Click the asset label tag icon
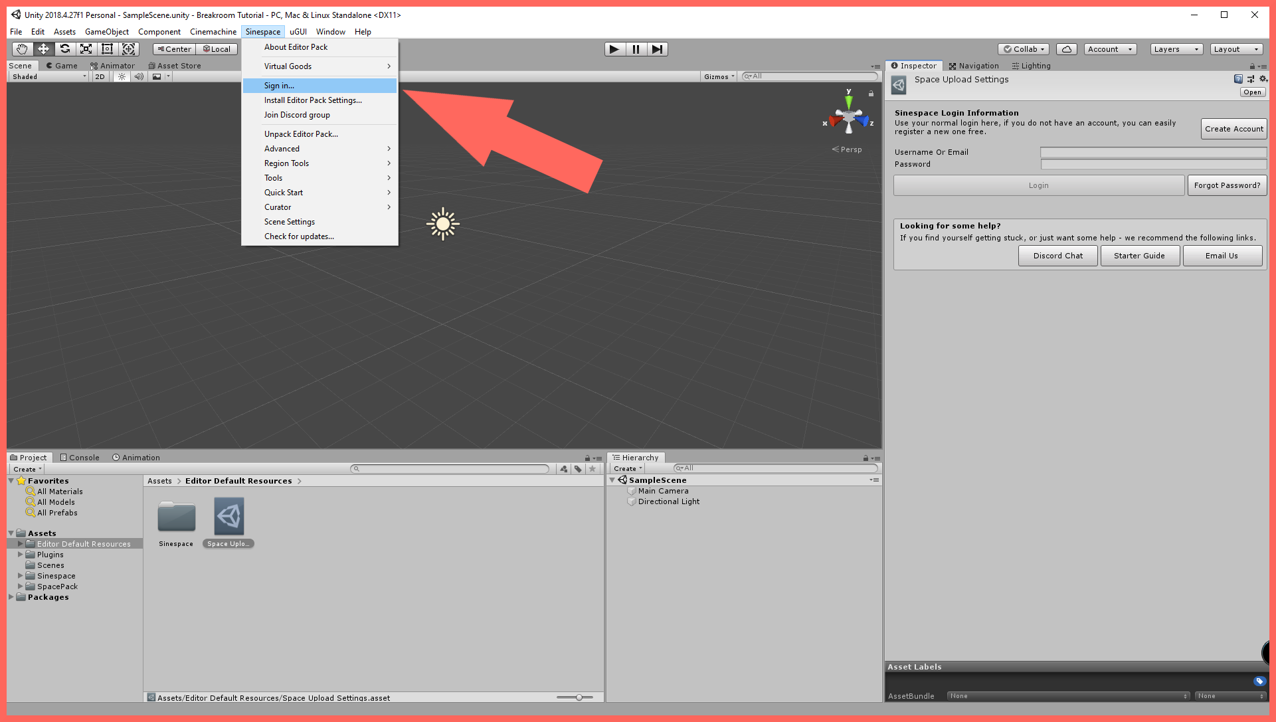The width and height of the screenshot is (1276, 722). (1259, 681)
